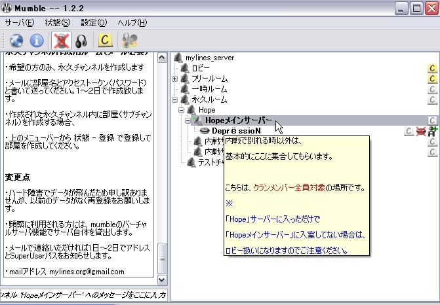Open the comment icon on Hopeメインサーバー row
The image size is (440, 305).
432,120
